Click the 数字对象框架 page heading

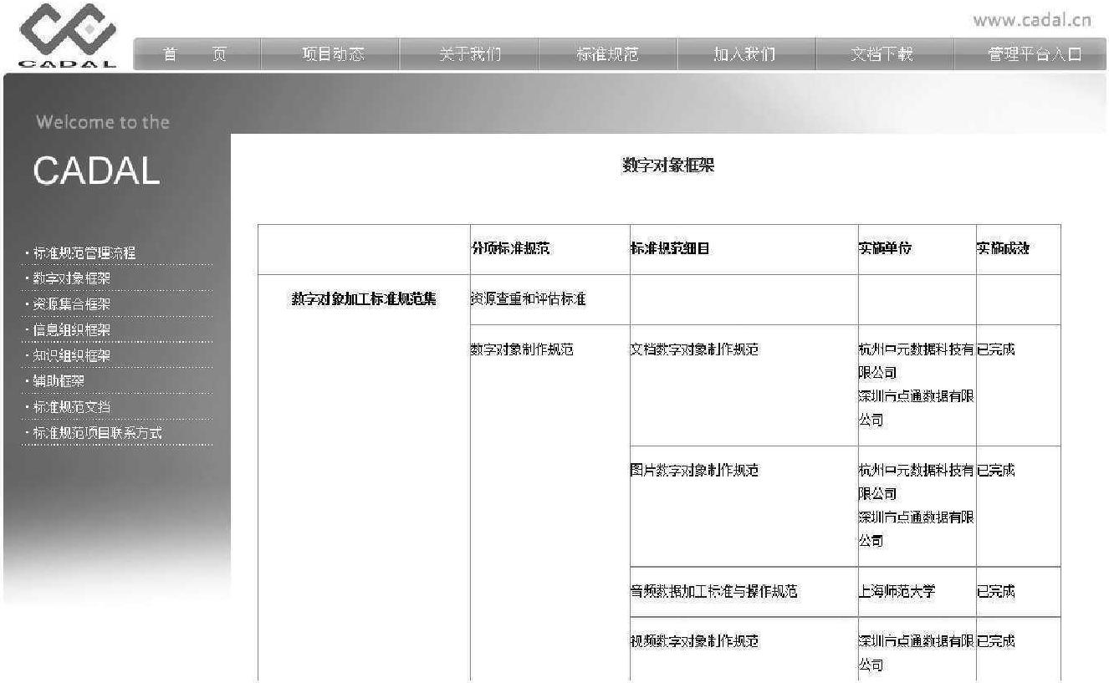coord(668,166)
